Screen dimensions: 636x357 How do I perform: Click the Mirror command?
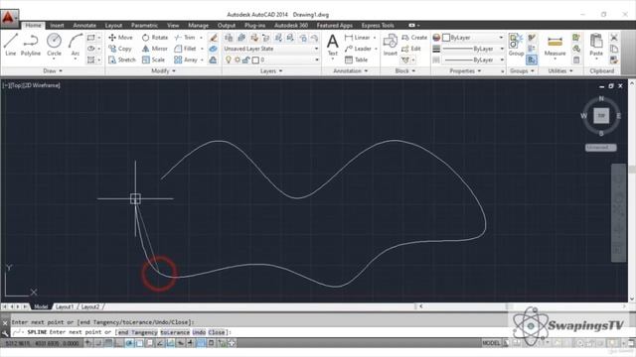[155, 49]
